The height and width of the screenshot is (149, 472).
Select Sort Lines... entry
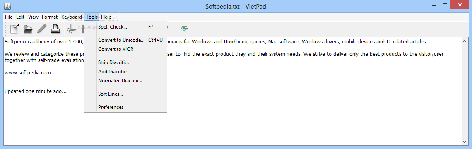point(125,94)
